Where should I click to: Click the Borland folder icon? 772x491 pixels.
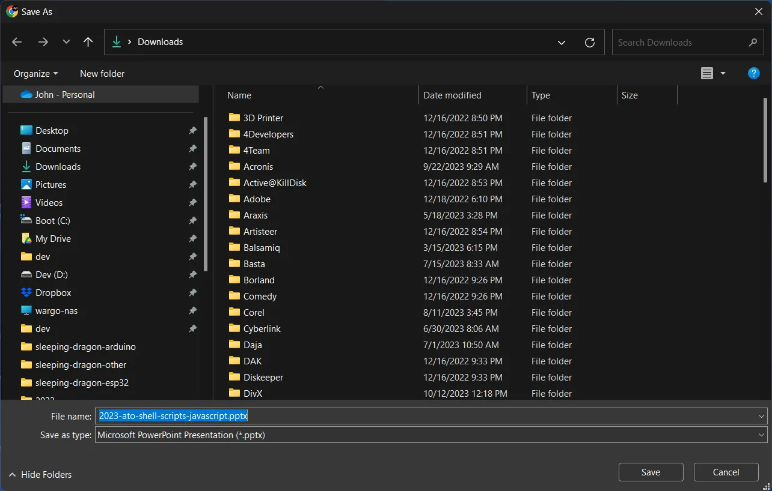pyautogui.click(x=234, y=280)
